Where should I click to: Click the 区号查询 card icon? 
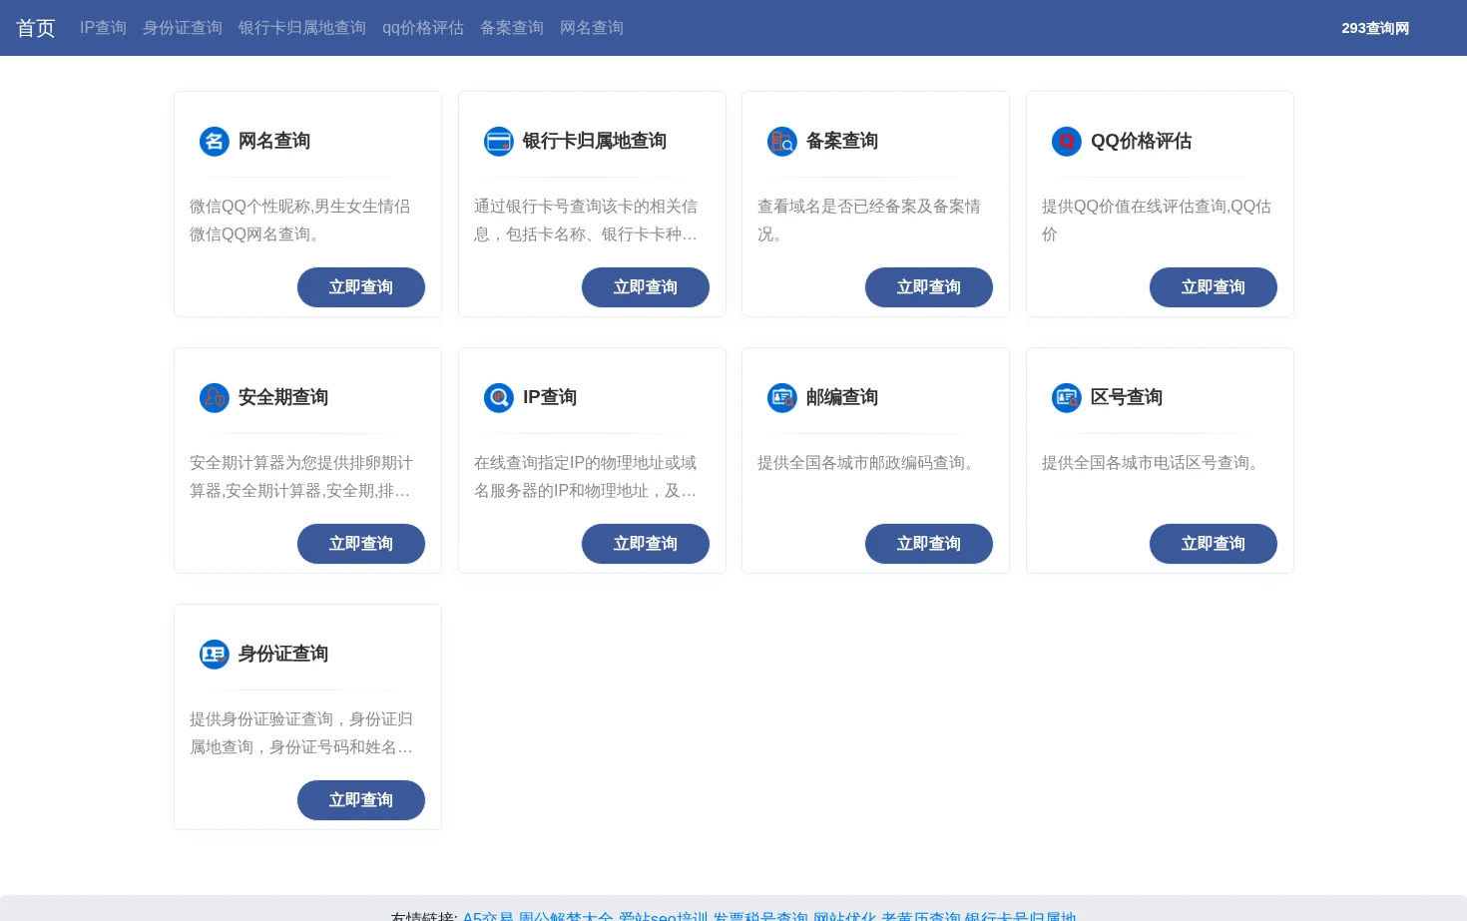coord(1067,398)
